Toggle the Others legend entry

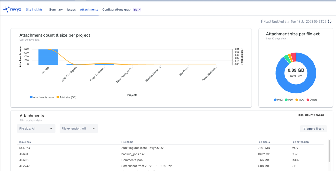[312, 100]
